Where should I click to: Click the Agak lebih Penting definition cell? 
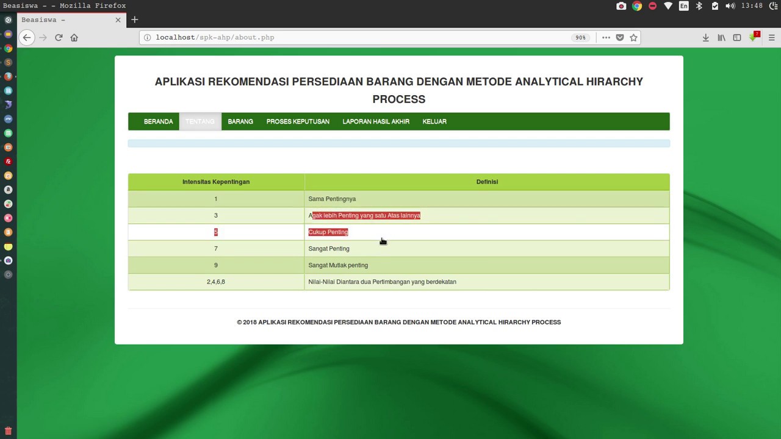pyautogui.click(x=487, y=215)
